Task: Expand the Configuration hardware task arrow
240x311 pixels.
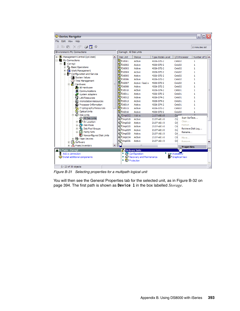Action: click(123, 153)
